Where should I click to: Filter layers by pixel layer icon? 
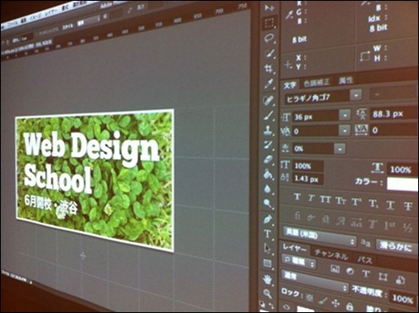pyautogui.click(x=335, y=269)
